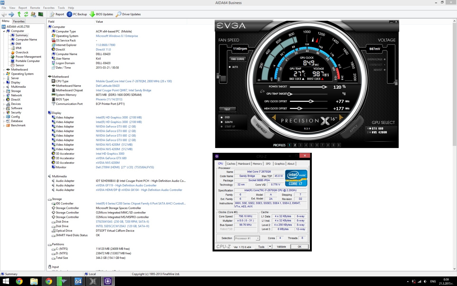Screen dimensions: 457x286
Task: Click the APPLY button in EVGA Precision
Action: click(353, 128)
